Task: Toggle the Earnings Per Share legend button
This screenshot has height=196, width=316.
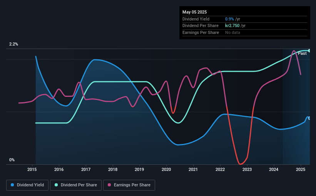Action: (x=129, y=185)
